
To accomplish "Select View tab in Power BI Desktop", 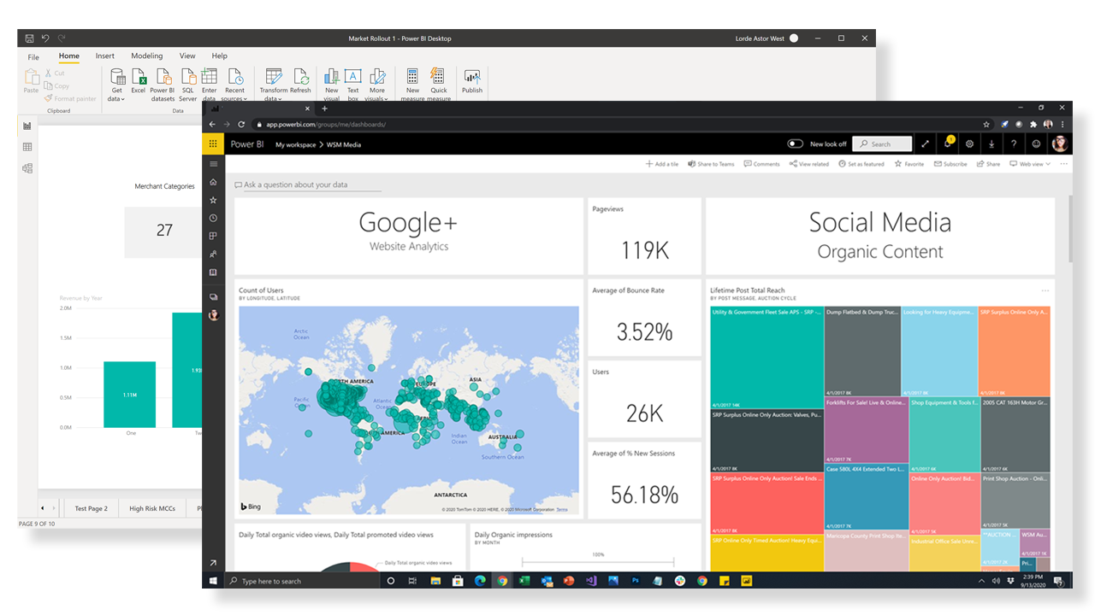I will pyautogui.click(x=187, y=56).
